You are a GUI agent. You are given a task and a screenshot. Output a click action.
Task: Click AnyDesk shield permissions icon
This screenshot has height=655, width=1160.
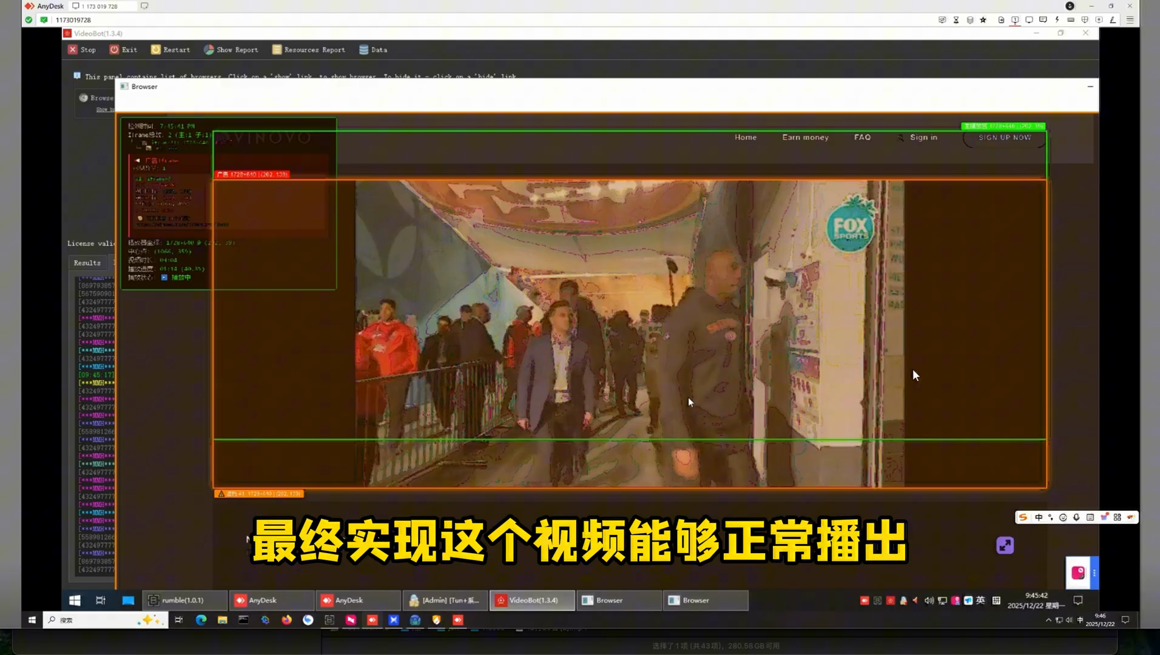point(1085,20)
